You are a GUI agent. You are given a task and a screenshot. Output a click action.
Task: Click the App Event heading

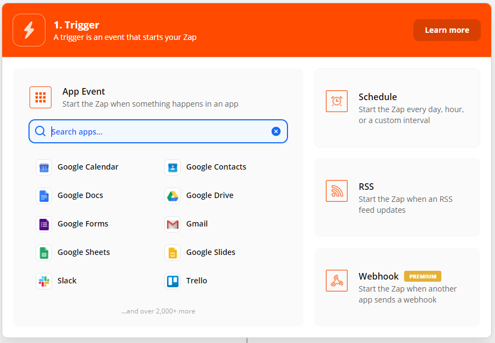click(x=84, y=91)
